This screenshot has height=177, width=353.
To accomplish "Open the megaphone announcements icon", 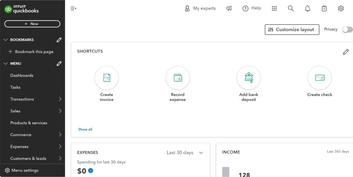I will pos(229,8).
